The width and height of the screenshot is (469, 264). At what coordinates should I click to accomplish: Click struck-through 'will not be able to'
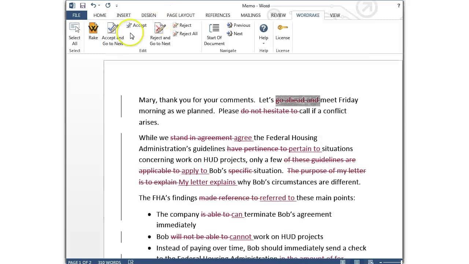[x=200, y=237]
